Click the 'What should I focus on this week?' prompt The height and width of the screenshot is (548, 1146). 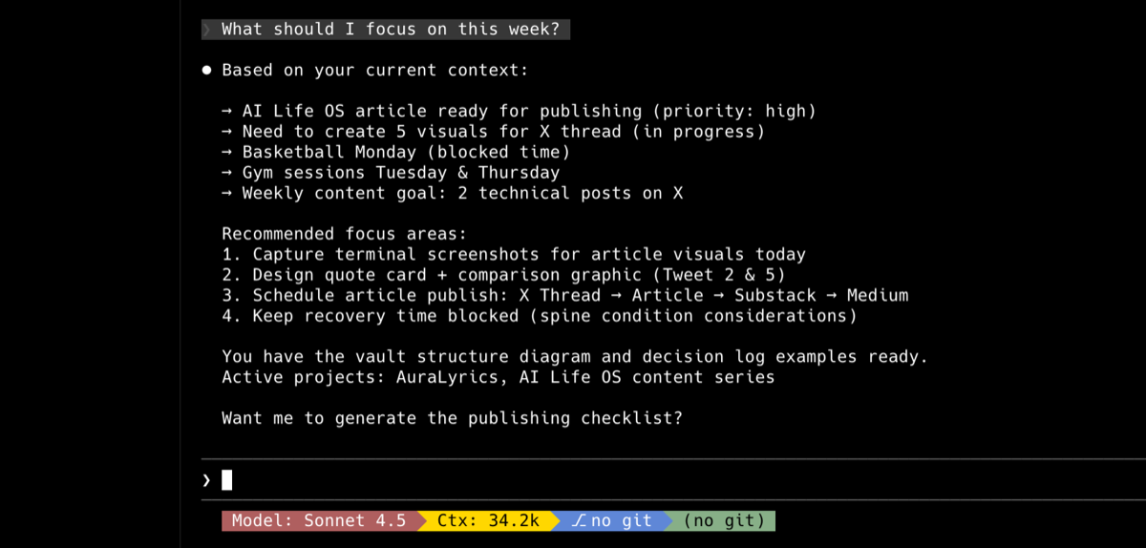click(x=391, y=30)
